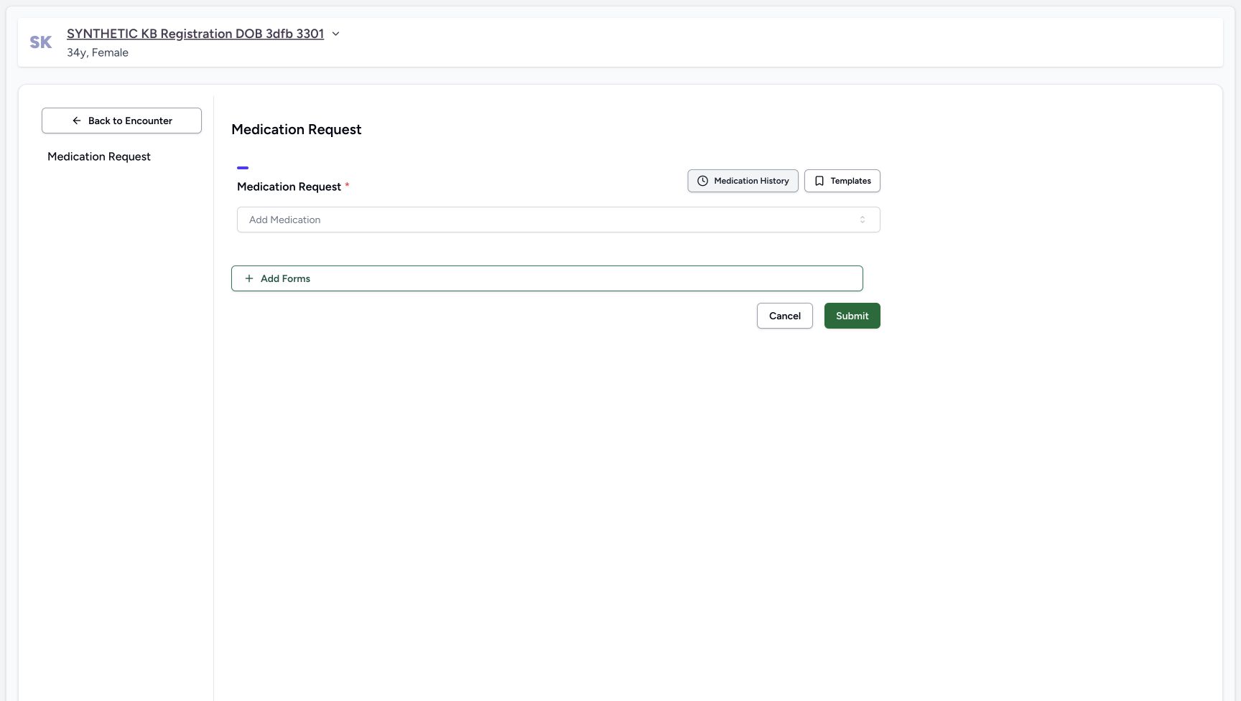Screen dimensions: 1241x701
Task: Submit the medication request form
Action: (x=852, y=316)
